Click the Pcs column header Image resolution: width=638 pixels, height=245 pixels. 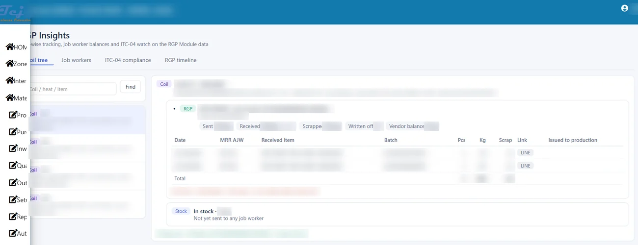(x=461, y=140)
